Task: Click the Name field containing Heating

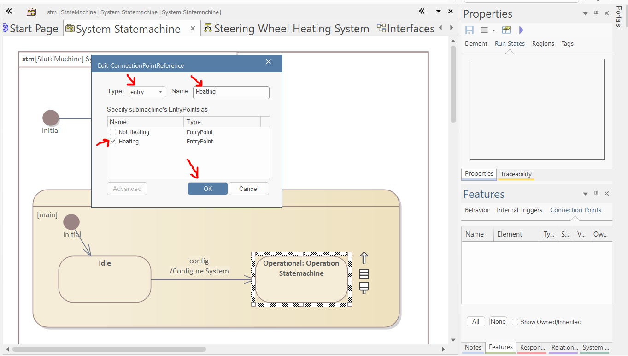Action: [x=231, y=92]
